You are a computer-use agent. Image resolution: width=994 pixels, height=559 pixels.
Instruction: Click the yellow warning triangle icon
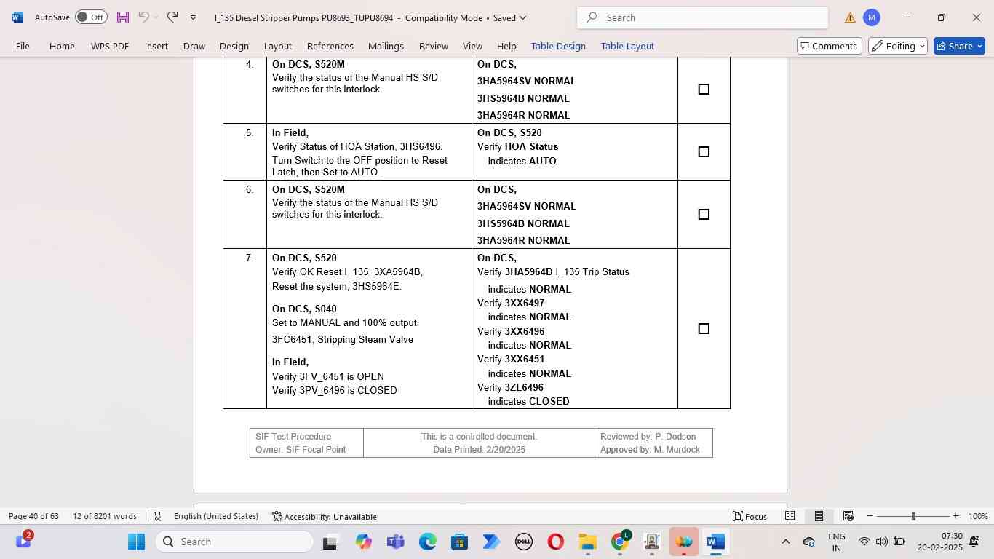[850, 18]
